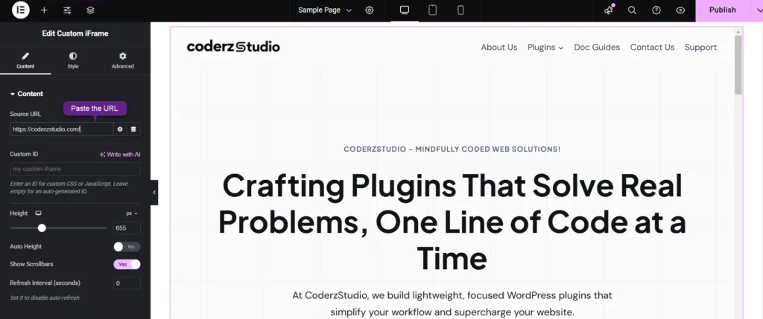Click the preview vertical scrollbar
This screenshot has height=319, width=763.
pos(738,64)
